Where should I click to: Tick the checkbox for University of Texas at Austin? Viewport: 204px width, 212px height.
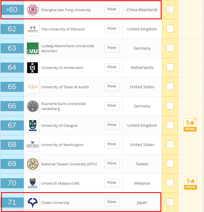[x=170, y=87]
